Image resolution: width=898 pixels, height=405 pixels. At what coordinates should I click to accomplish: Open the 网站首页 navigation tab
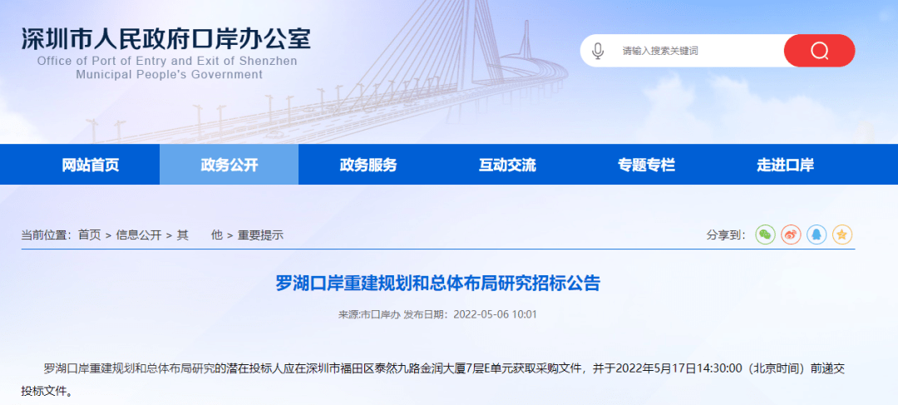[x=91, y=165]
